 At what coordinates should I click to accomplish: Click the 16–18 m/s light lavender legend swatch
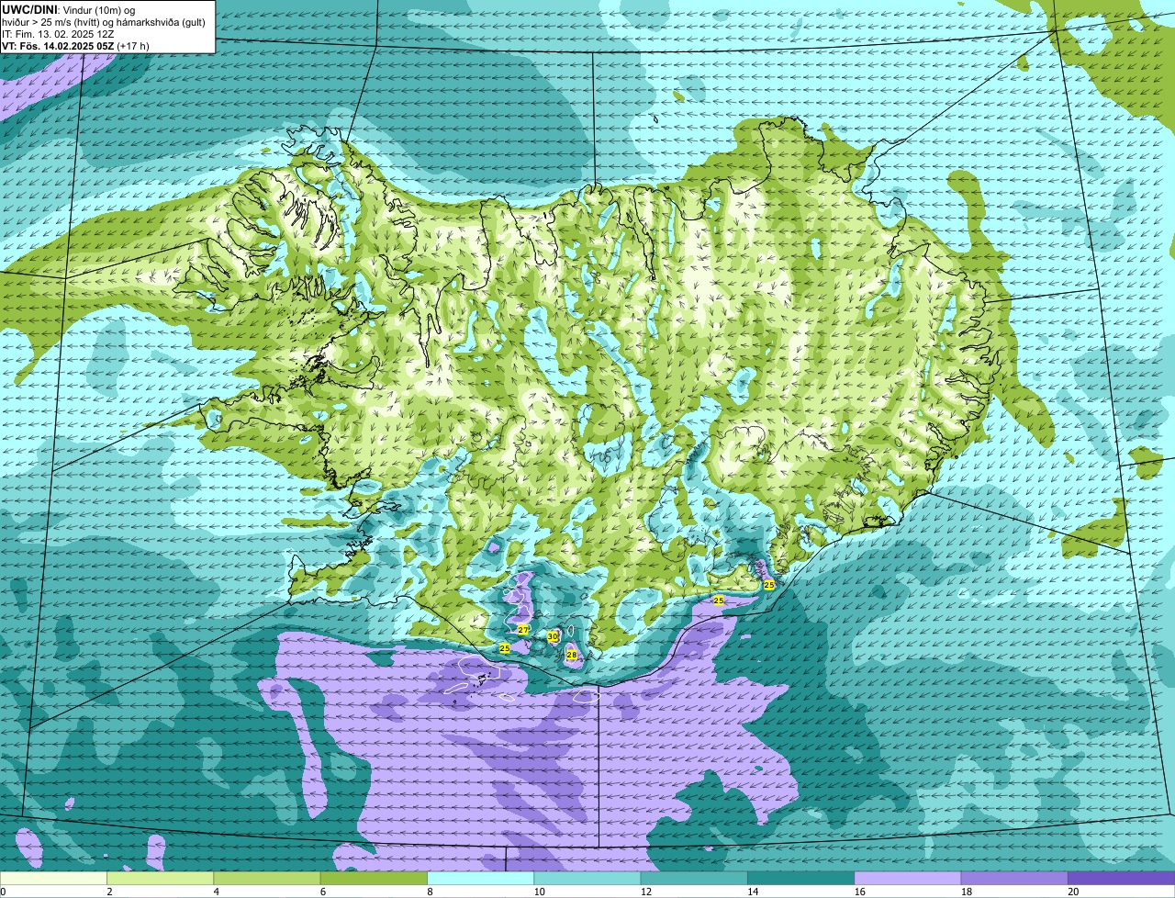[908, 878]
